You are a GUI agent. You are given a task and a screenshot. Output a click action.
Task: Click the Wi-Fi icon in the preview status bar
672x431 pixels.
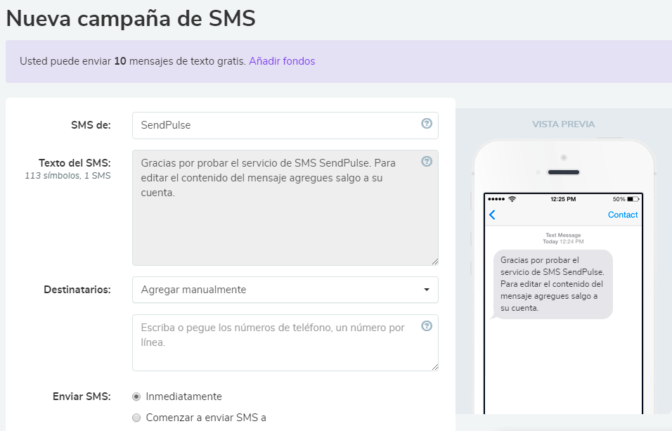512,199
